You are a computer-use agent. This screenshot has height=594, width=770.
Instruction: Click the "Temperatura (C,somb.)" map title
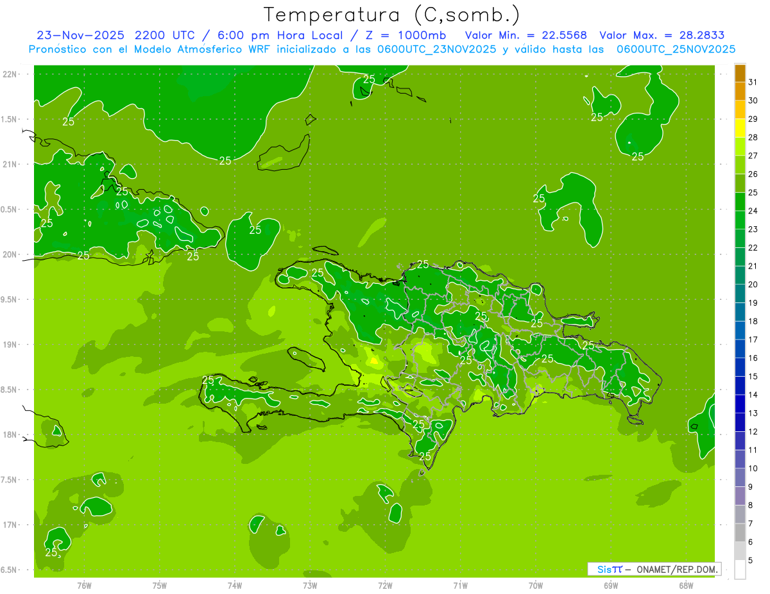391,15
